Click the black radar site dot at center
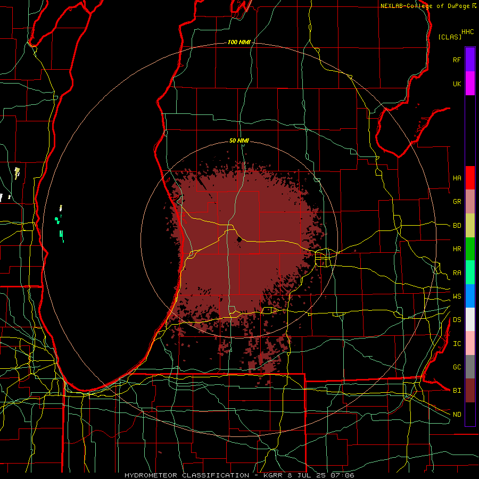 click(x=239, y=240)
